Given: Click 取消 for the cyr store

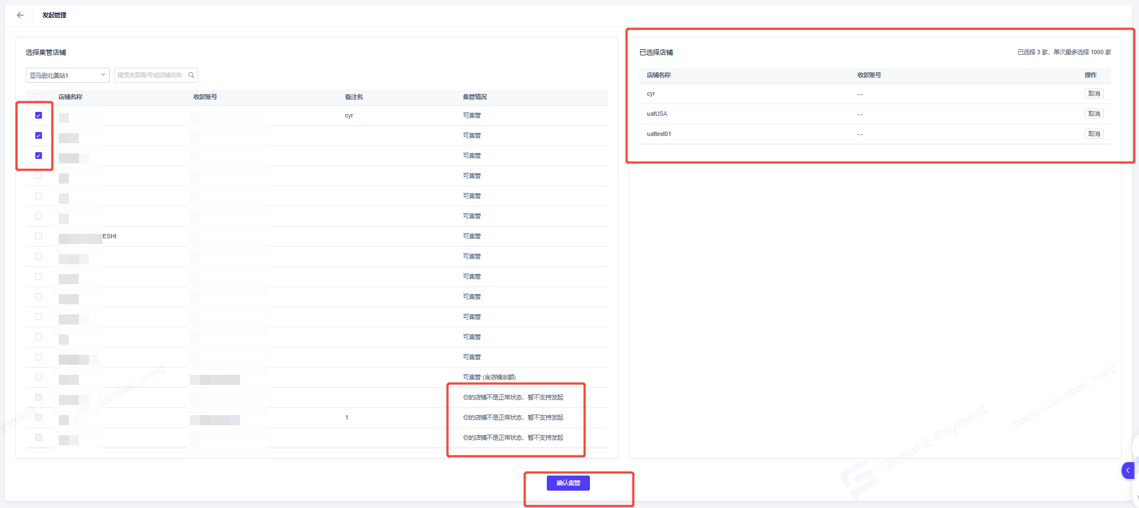Looking at the screenshot, I should coord(1094,94).
